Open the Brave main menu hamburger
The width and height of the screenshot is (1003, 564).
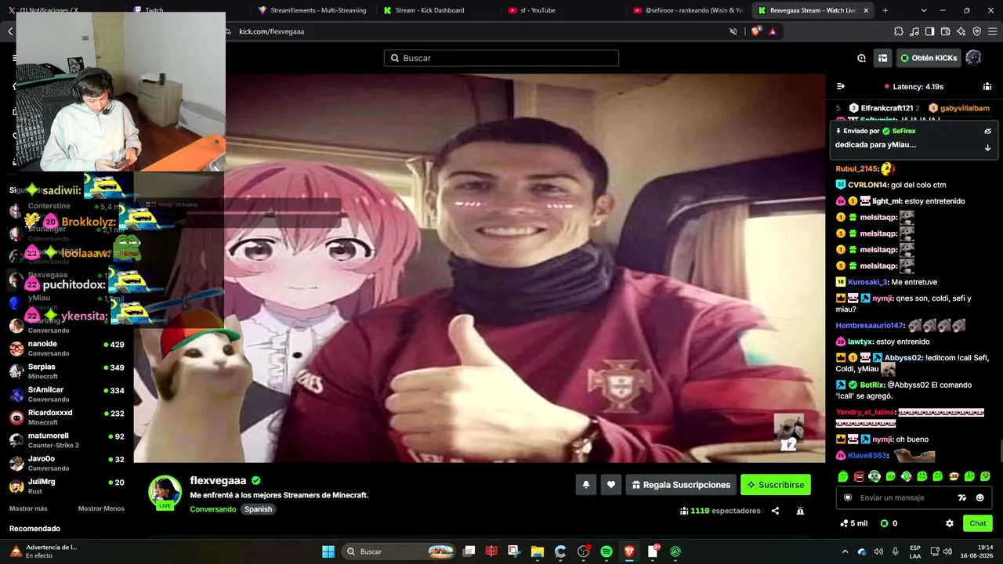click(x=992, y=31)
